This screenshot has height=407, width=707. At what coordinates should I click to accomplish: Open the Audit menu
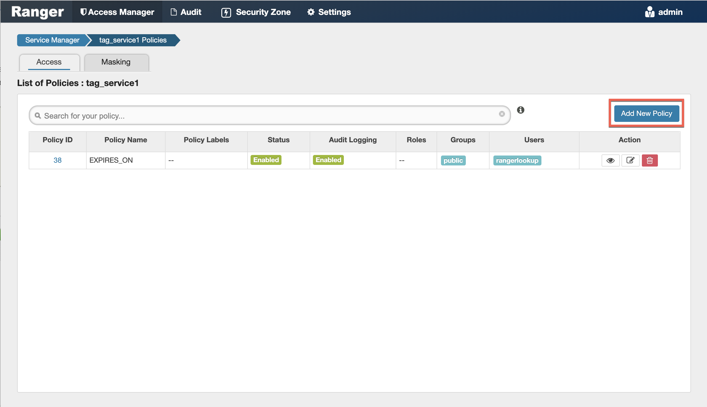tap(186, 12)
